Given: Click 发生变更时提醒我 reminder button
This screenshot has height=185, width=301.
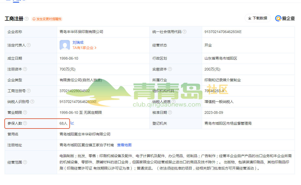Looking at the screenshot, I should point(47,19).
